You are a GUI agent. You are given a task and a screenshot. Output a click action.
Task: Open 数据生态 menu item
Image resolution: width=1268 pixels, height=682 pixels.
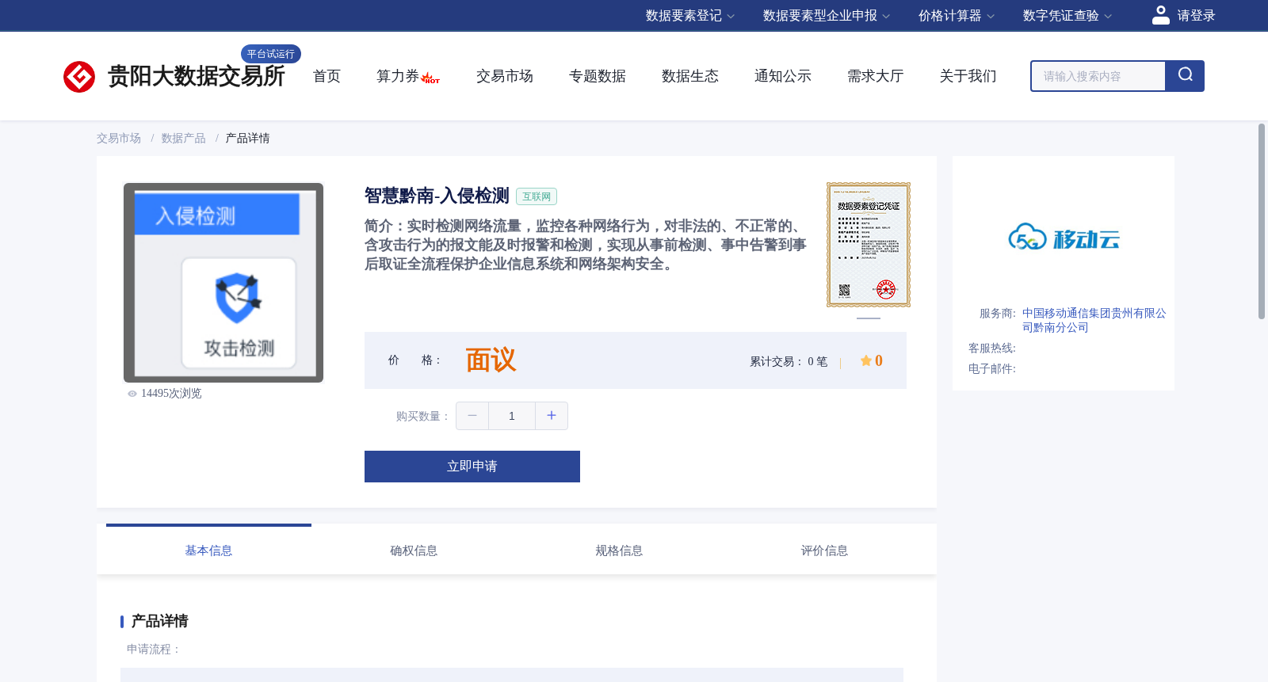pyautogui.click(x=690, y=76)
